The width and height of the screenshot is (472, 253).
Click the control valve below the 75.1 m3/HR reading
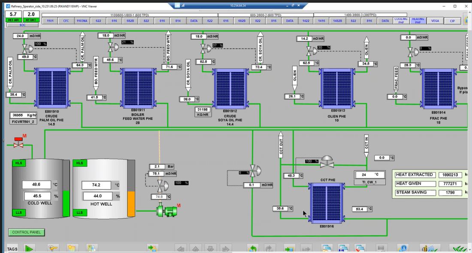pyautogui.click(x=163, y=186)
